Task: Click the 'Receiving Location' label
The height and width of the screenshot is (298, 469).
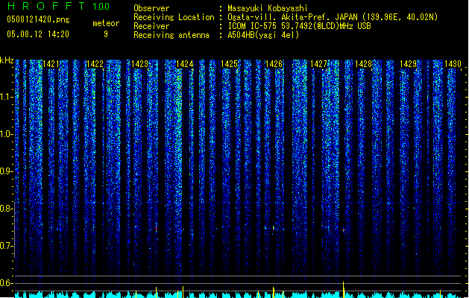Action: click(174, 17)
